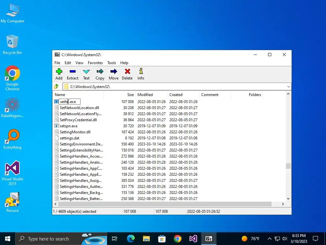
Task: Click the Folders column header
Action: (247, 94)
